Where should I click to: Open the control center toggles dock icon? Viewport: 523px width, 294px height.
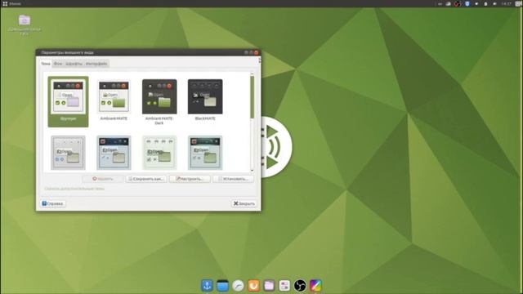[x=284, y=286]
